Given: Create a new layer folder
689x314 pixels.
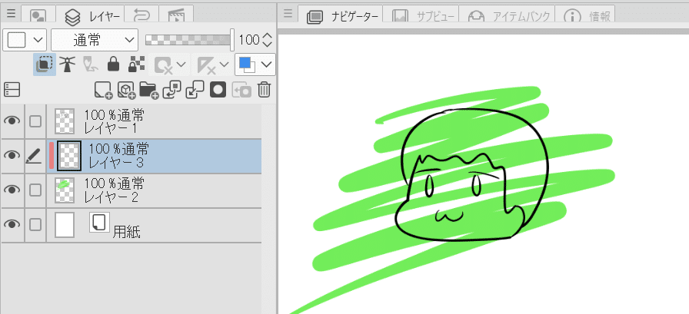Looking at the screenshot, I should pyautogui.click(x=149, y=90).
